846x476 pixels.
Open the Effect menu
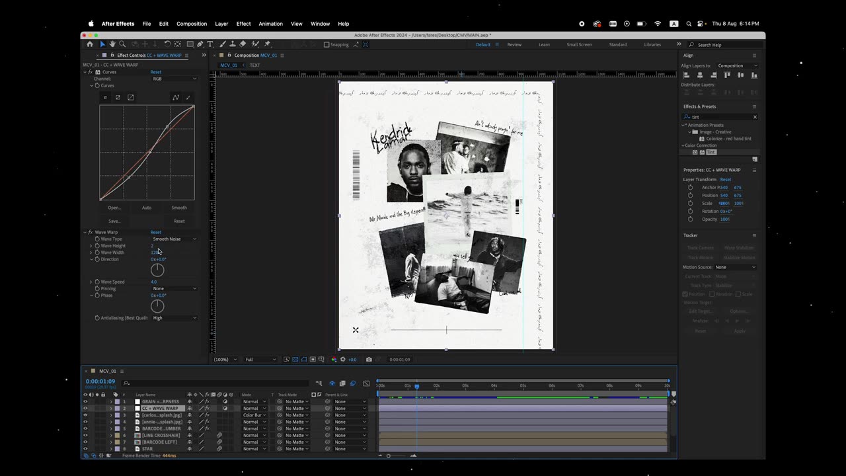(x=243, y=24)
